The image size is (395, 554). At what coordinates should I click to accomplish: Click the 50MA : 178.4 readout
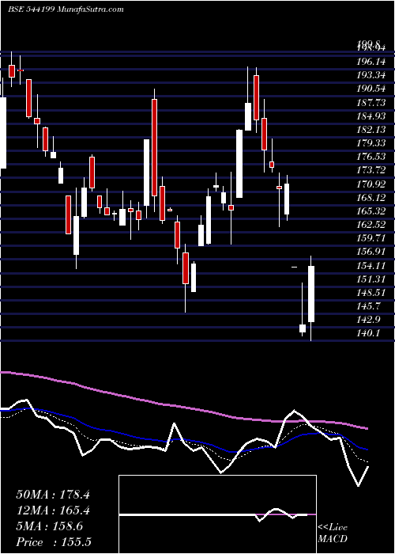tap(53, 495)
